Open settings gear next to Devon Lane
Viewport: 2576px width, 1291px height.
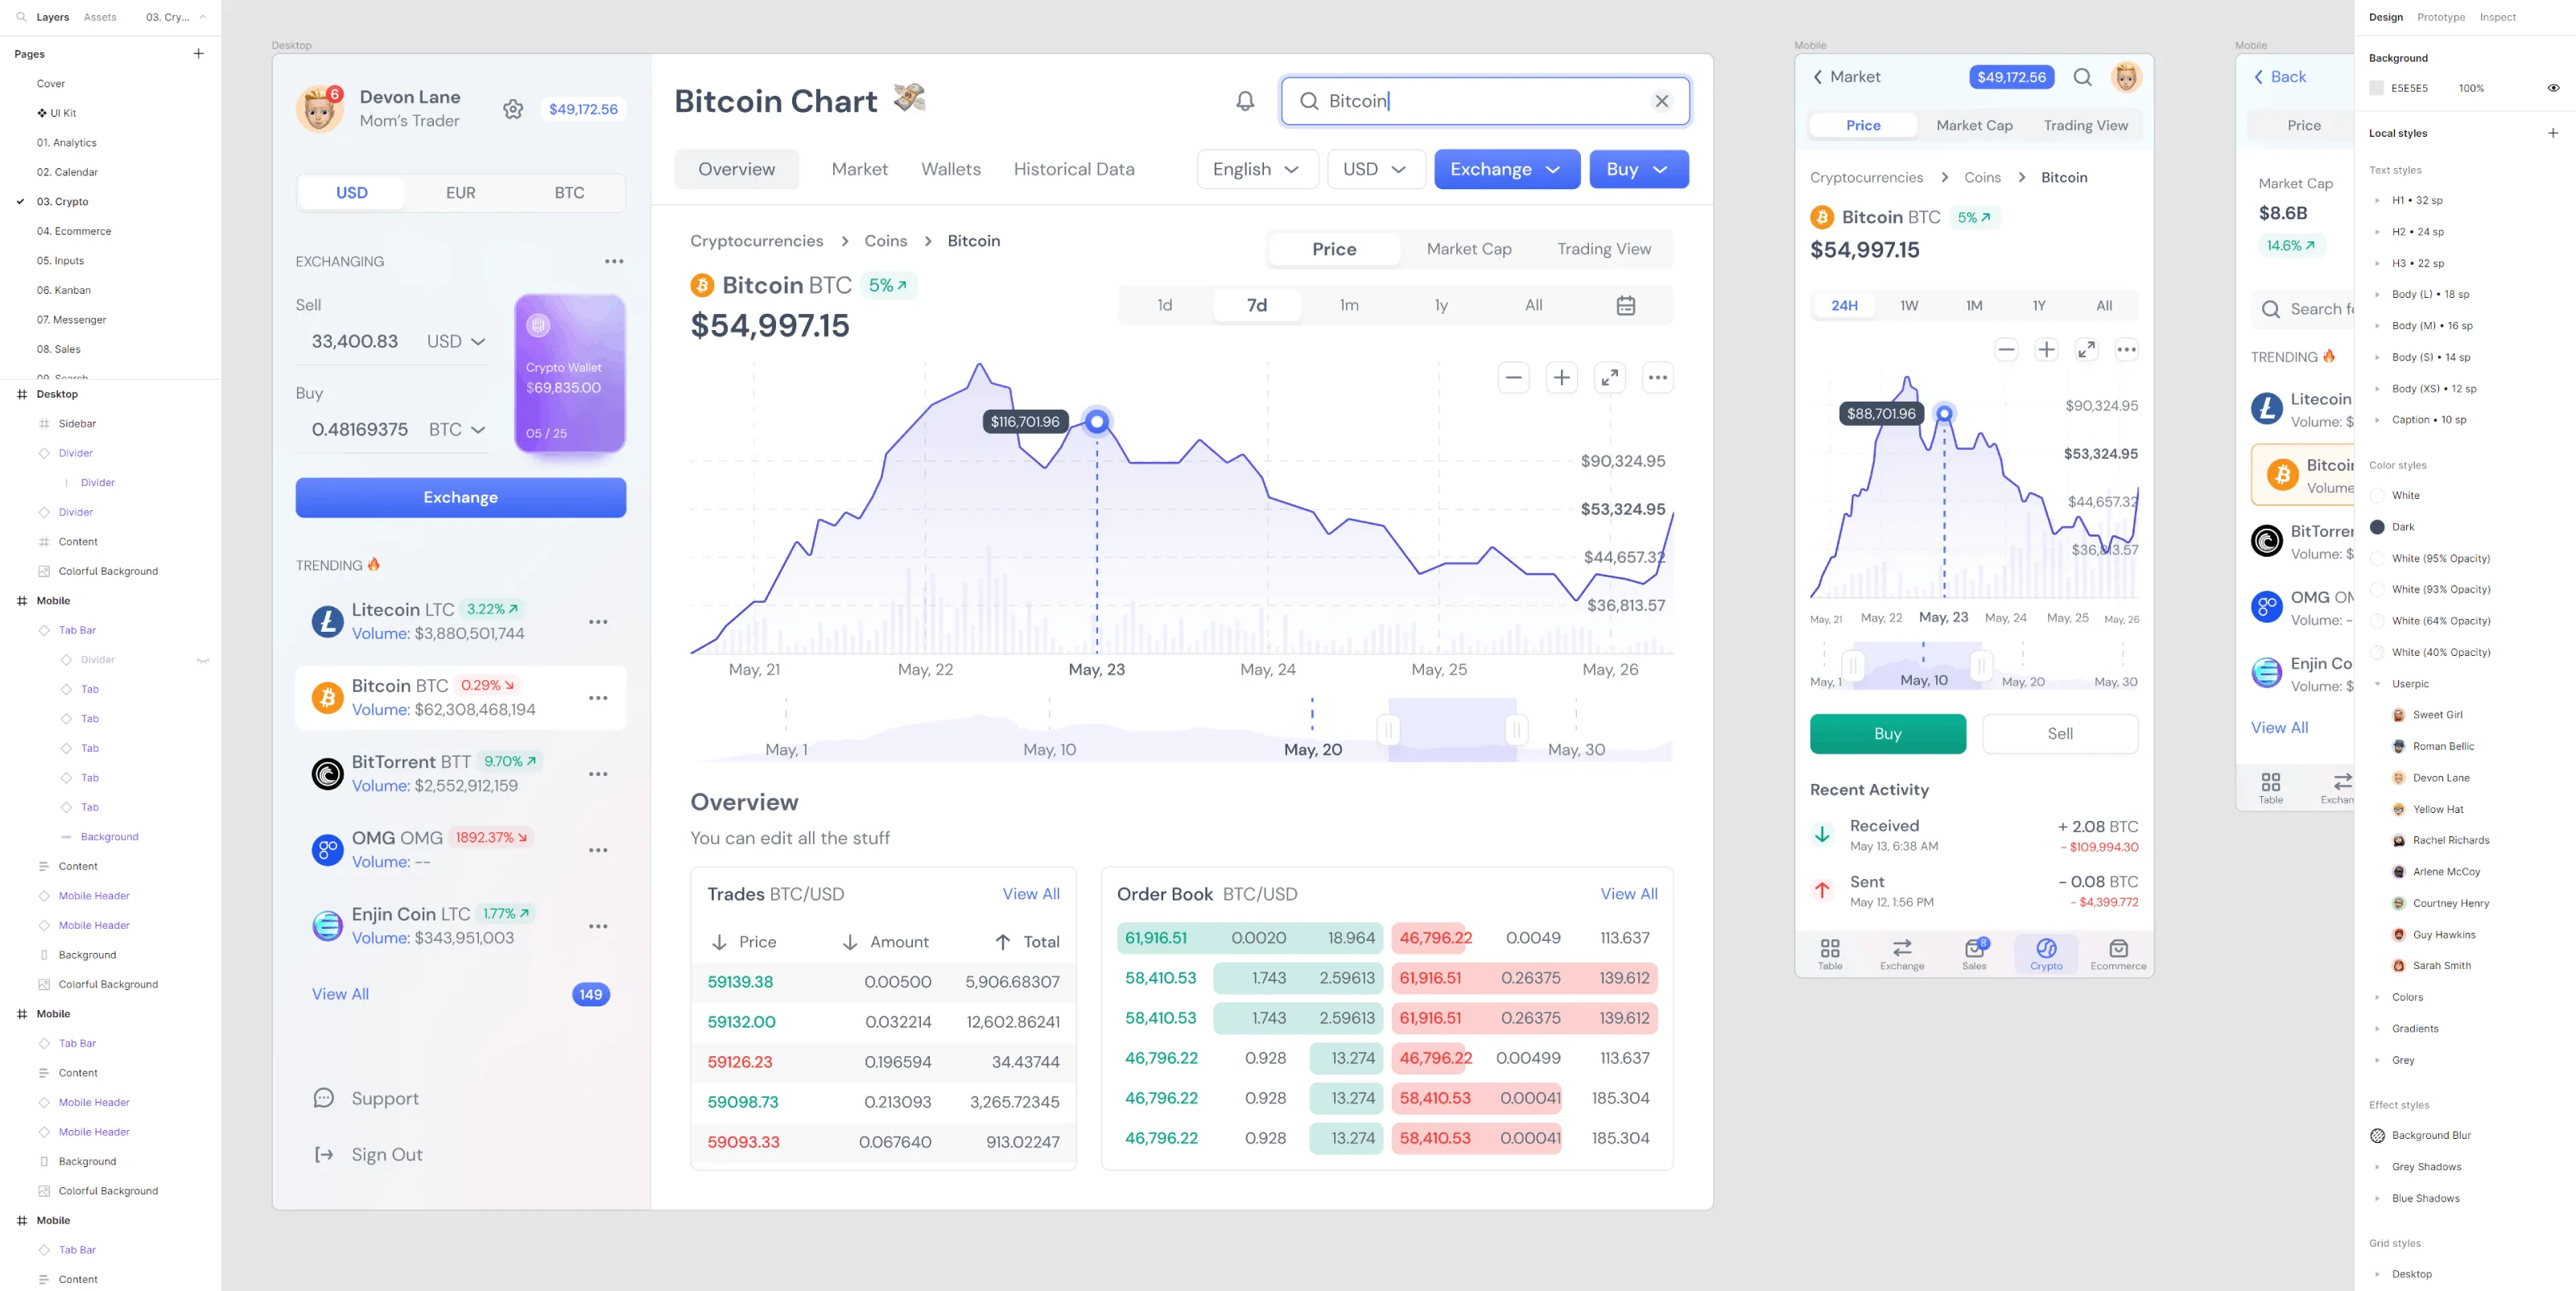pyautogui.click(x=513, y=109)
